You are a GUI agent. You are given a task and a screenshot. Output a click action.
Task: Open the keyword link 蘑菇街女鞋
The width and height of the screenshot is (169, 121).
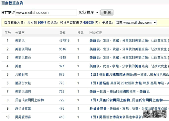coord(23,83)
